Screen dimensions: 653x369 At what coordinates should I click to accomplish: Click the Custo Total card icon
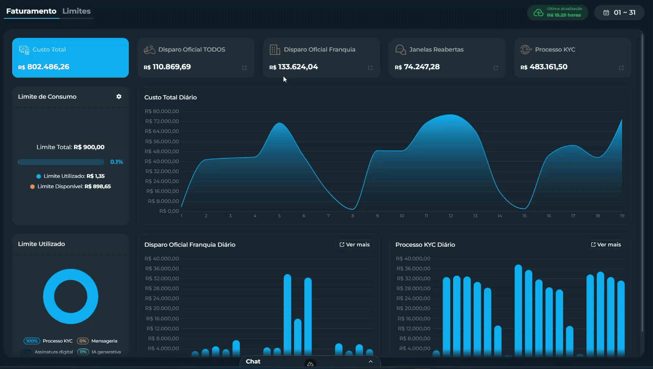pos(24,50)
